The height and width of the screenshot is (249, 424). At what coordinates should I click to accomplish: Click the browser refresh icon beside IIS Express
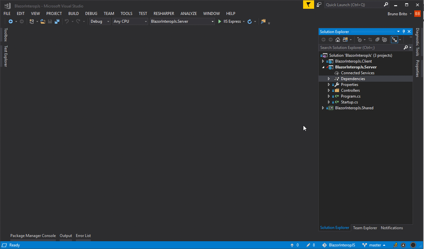coord(250,21)
